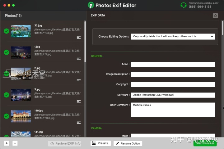Toggle the green checkmark for 140.jpg
Image resolution: width=224 pixels, height=149 pixels.
click(7, 116)
